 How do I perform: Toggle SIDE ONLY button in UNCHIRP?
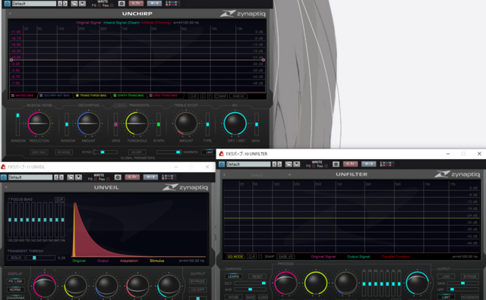point(39,152)
